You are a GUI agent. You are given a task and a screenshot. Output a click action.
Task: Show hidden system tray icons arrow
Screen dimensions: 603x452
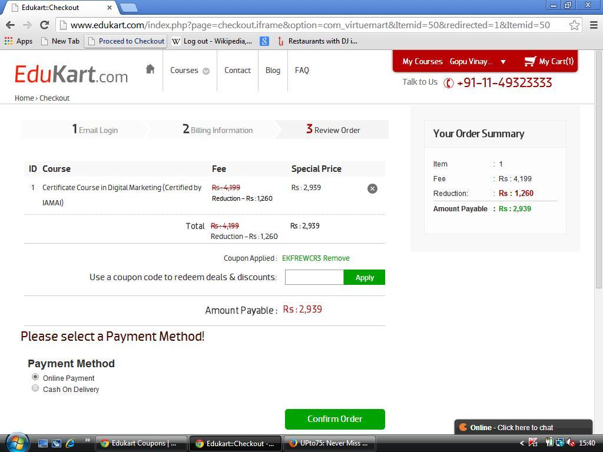pos(522,443)
